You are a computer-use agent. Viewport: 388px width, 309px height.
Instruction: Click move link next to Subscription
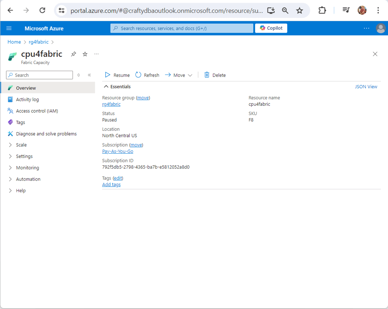(136, 145)
